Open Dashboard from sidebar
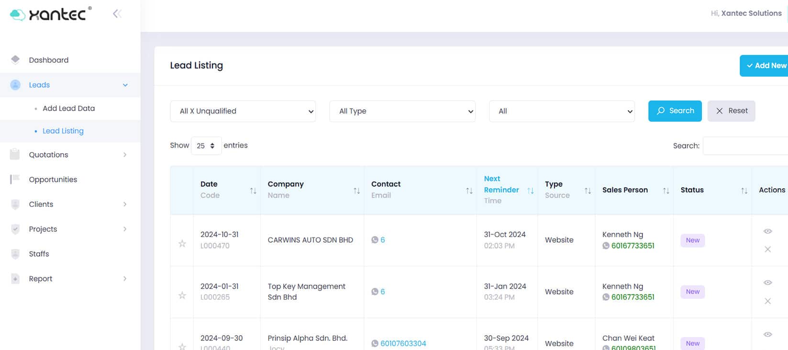Viewport: 788px width, 350px height. point(49,60)
